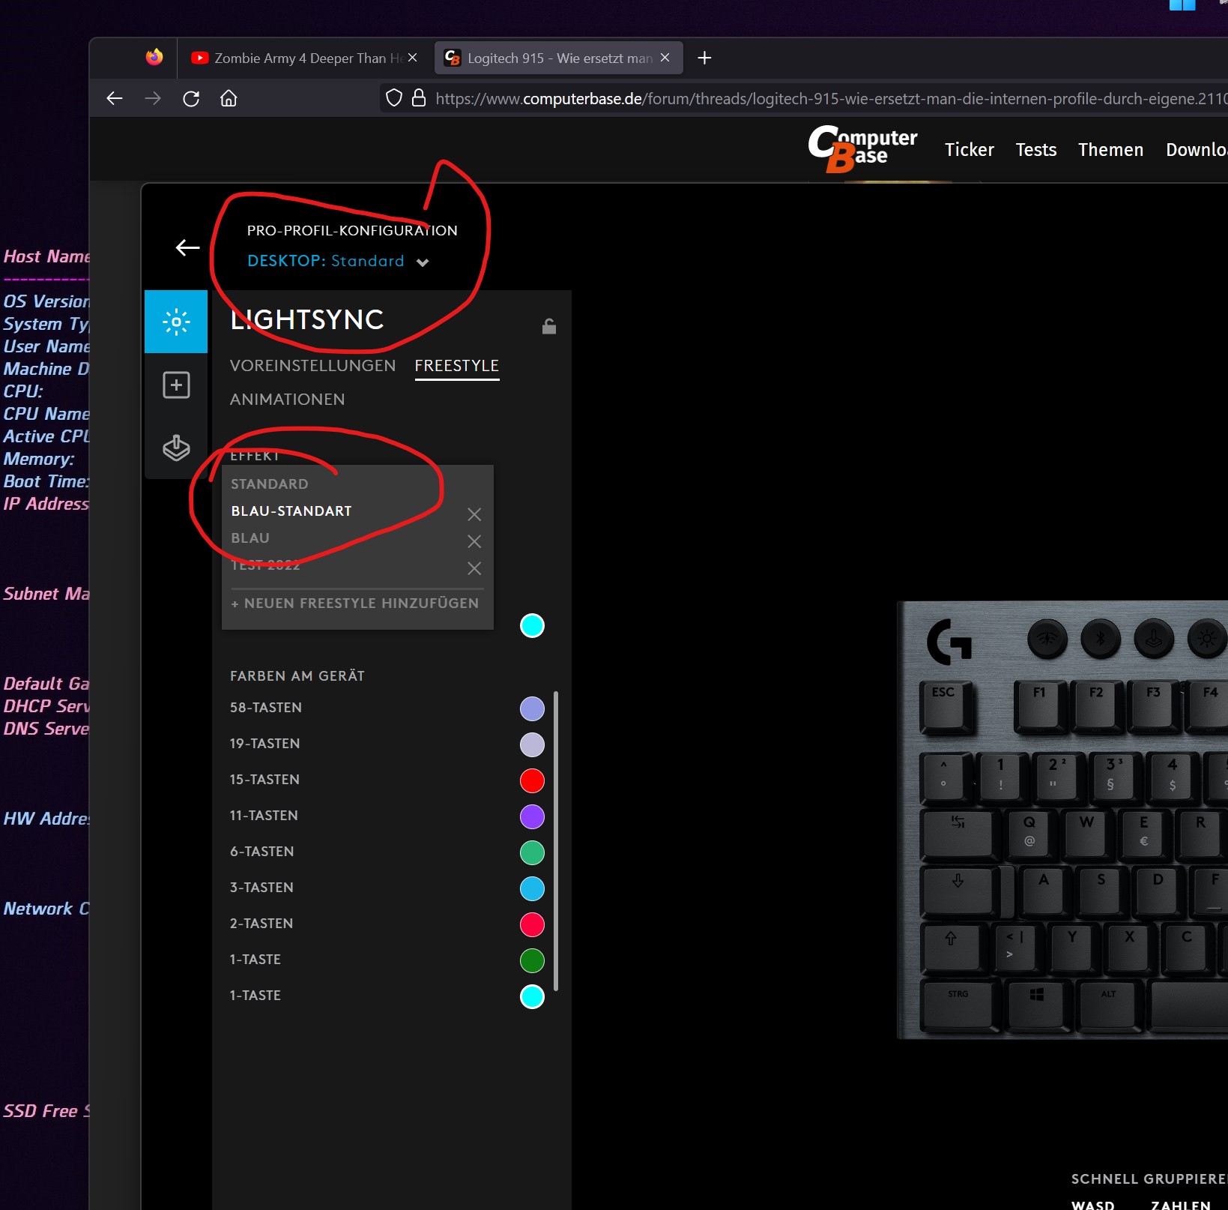Image resolution: width=1228 pixels, height=1210 pixels.
Task: Select the blue 3-TASTEN swatch
Action: tap(532, 888)
